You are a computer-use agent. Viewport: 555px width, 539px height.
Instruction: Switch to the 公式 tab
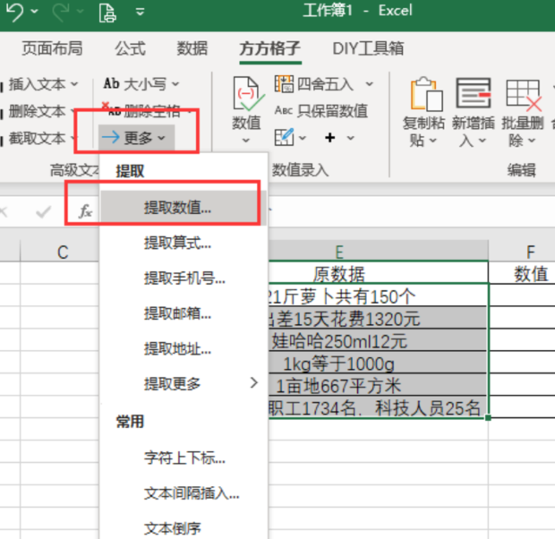pyautogui.click(x=130, y=48)
